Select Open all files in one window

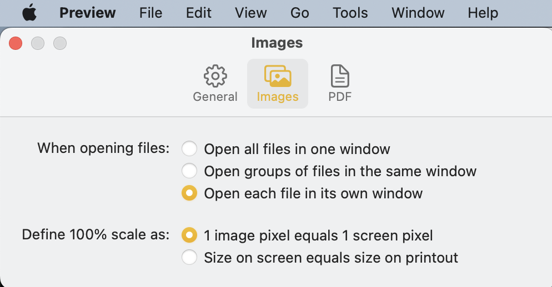pyautogui.click(x=189, y=149)
